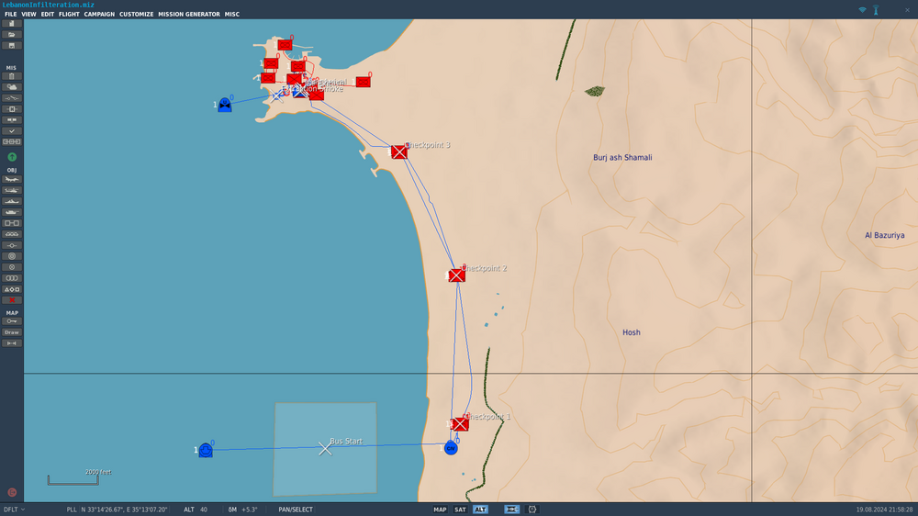Select the red Checkpoint 2 unit marker

coord(456,275)
